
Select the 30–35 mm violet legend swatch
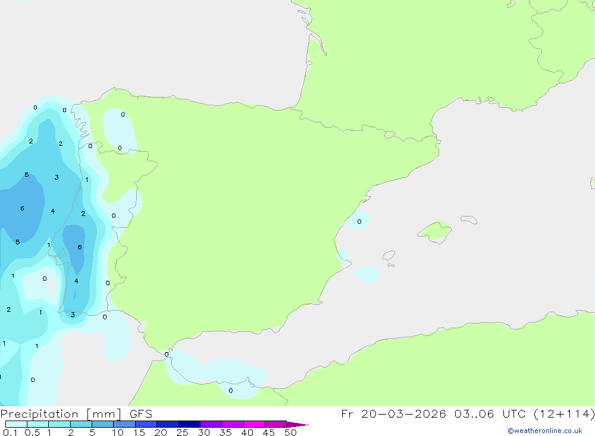211,424
